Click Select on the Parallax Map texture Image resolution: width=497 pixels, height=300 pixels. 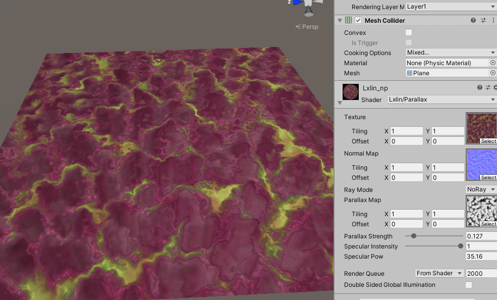(x=488, y=224)
